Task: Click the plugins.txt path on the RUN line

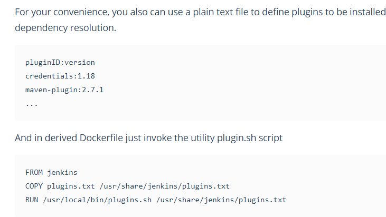Action: [x=219, y=200]
